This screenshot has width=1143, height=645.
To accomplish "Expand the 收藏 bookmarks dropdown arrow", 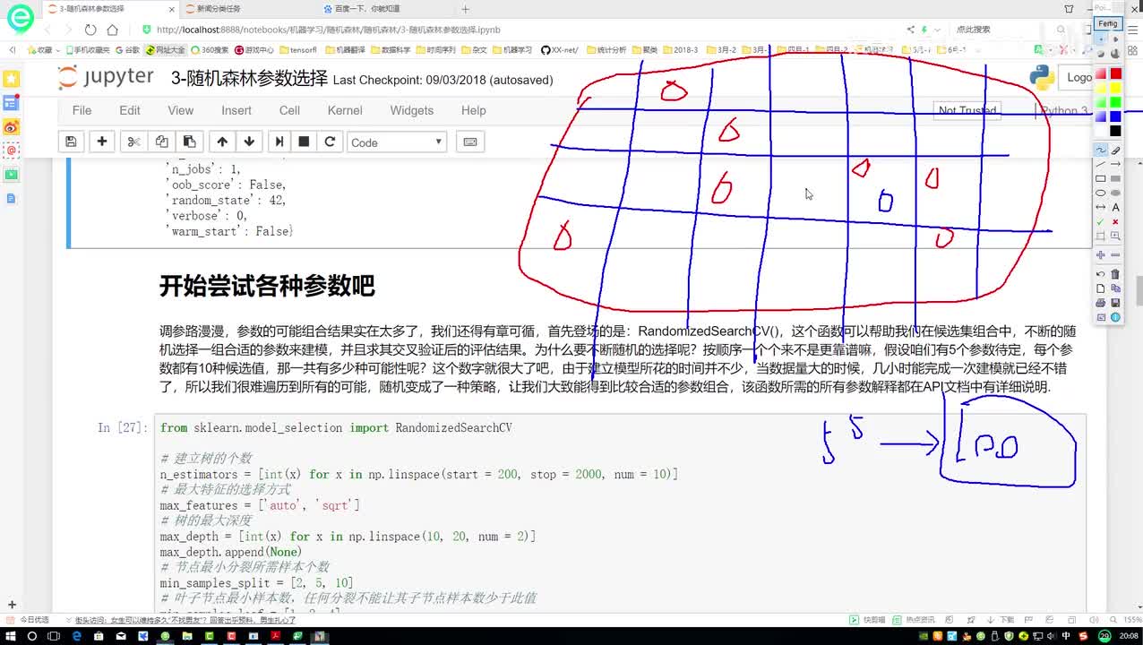I will coord(58,50).
